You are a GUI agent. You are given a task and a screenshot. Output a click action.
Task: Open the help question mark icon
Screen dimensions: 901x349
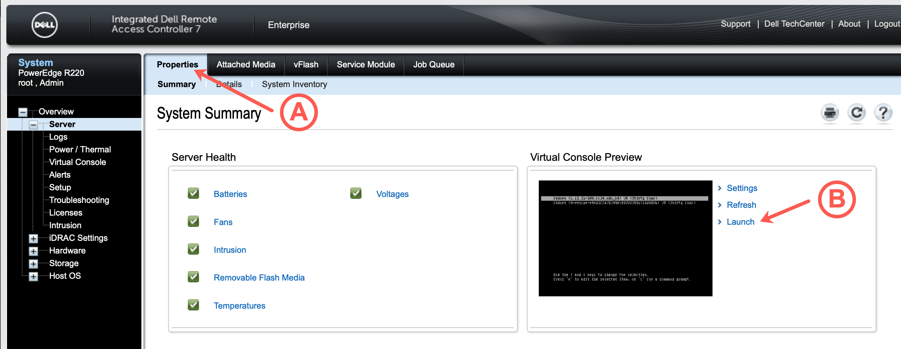click(x=883, y=113)
